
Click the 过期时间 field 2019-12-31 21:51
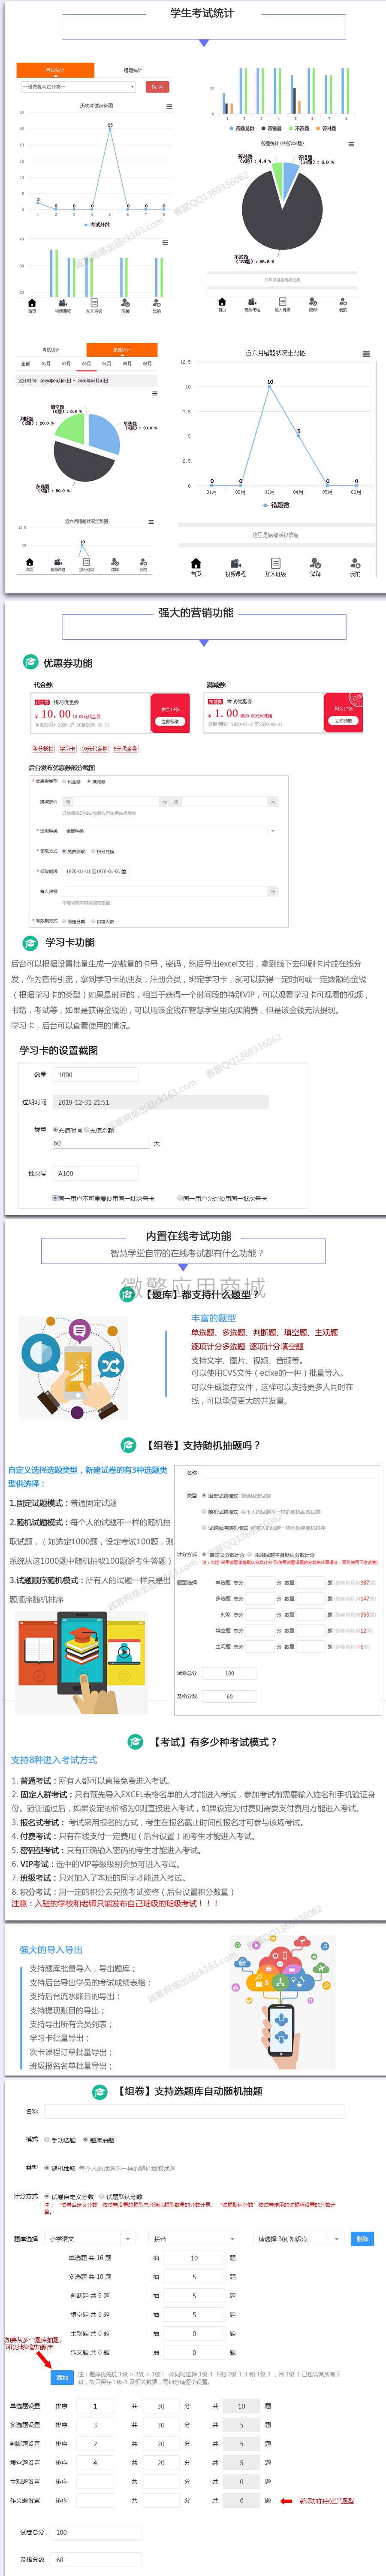tap(160, 1102)
